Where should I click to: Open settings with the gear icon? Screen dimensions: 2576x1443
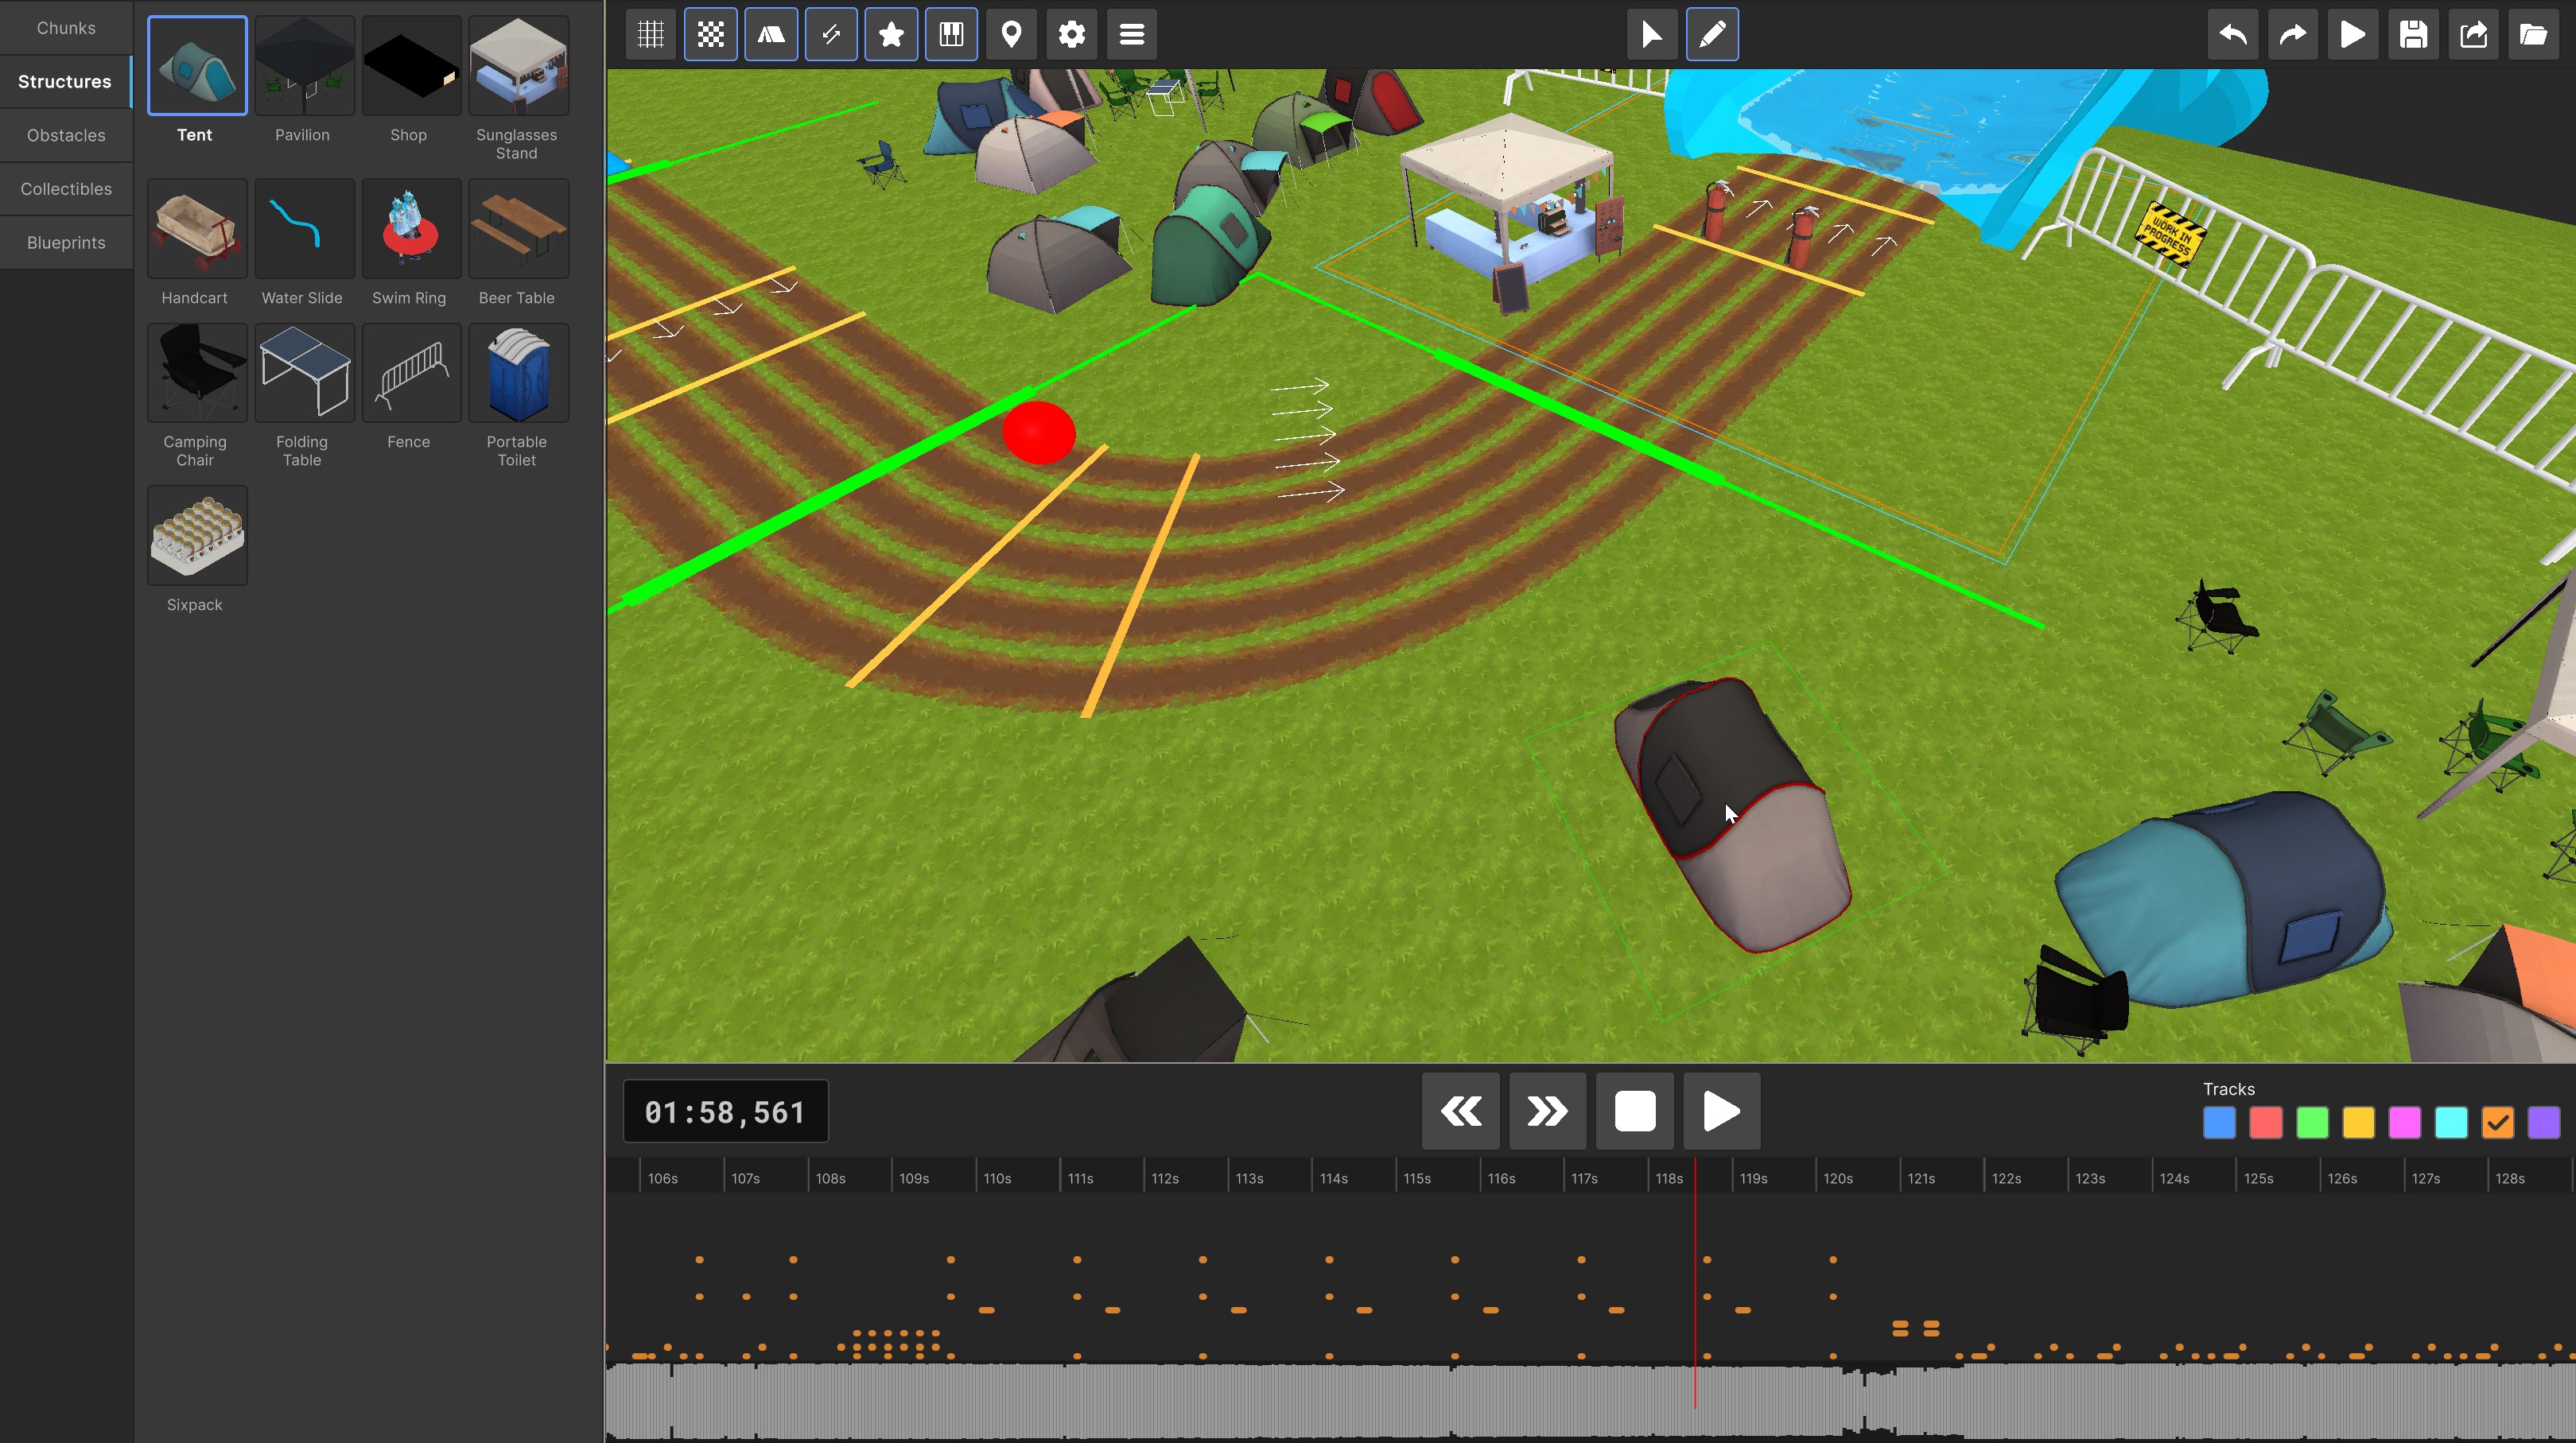pyautogui.click(x=1071, y=35)
